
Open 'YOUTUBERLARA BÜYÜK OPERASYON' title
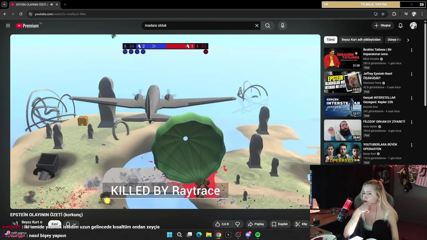pos(380,147)
